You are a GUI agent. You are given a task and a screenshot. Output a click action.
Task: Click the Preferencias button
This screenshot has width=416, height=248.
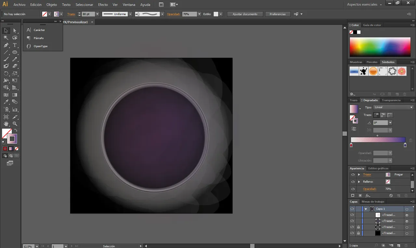[x=278, y=14]
